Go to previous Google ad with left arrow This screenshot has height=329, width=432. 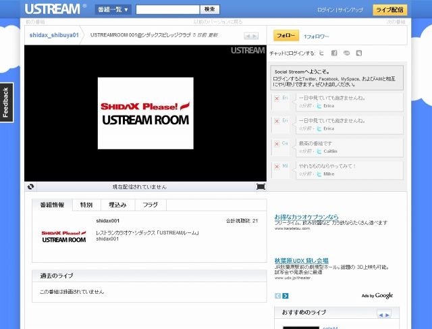277,296
